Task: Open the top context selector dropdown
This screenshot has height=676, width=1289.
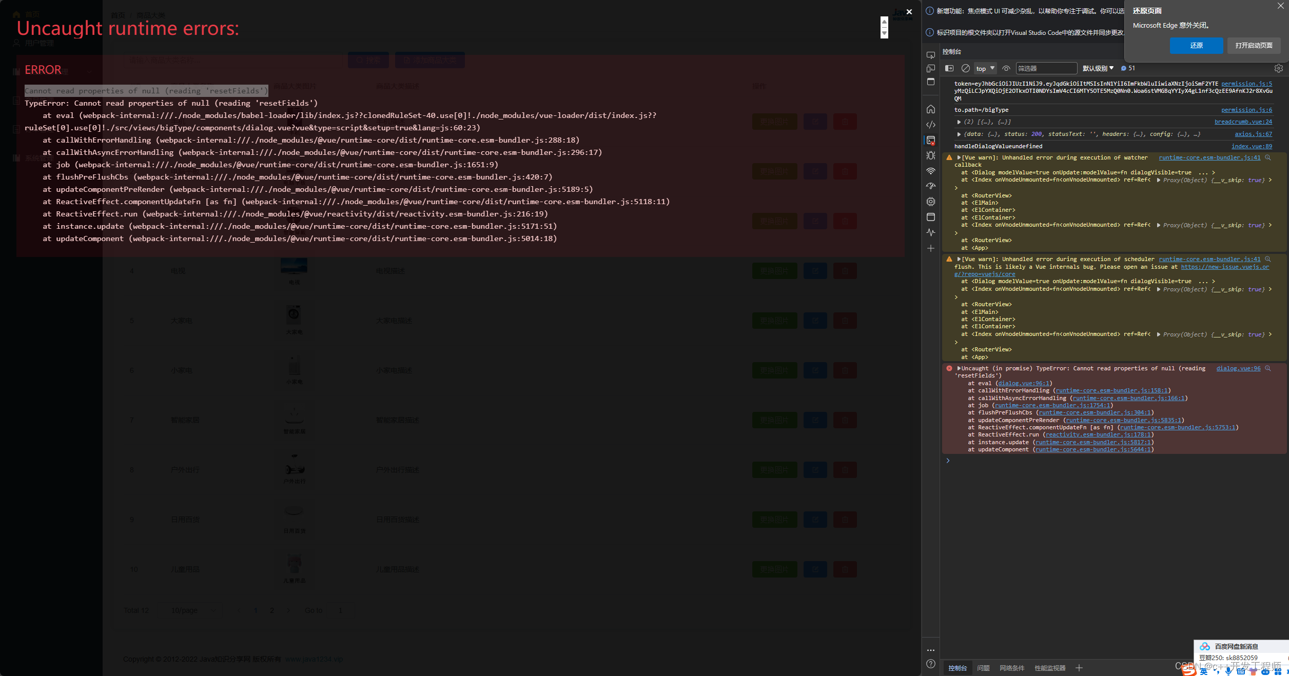Action: [985, 68]
